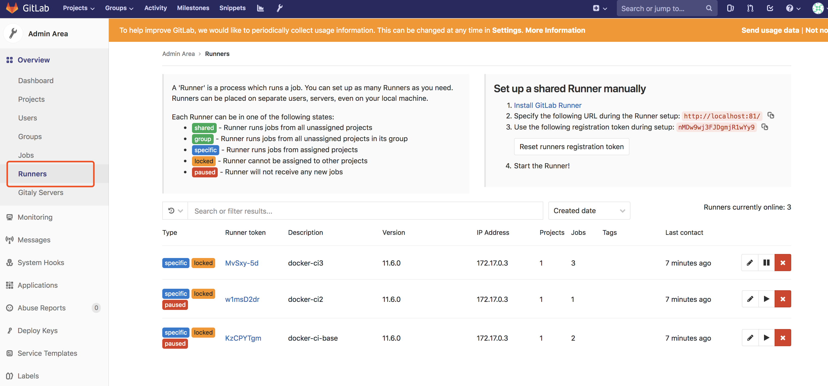Click Reset runners registration token button
The height and width of the screenshot is (386, 828).
pyautogui.click(x=571, y=147)
